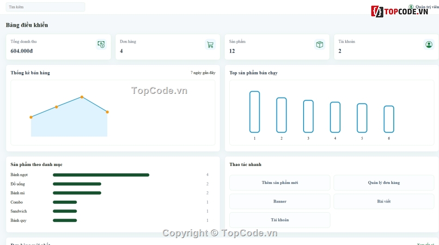Click the Thống kê bán hàng heading

[x=30, y=73]
